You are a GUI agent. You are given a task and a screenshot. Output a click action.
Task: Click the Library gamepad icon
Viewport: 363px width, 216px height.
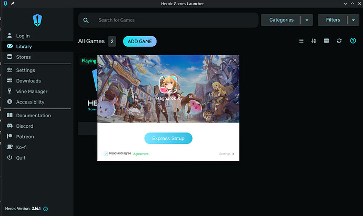pyautogui.click(x=9, y=46)
